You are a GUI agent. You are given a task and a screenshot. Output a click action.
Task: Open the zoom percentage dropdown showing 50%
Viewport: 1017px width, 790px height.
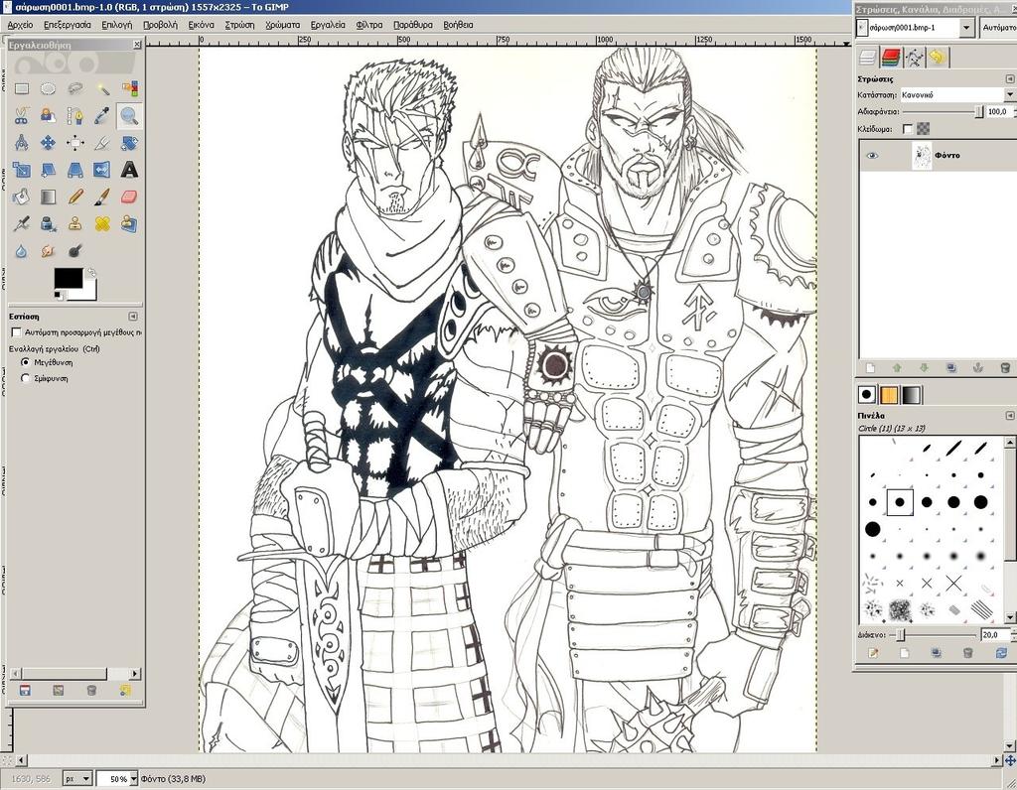point(134,779)
